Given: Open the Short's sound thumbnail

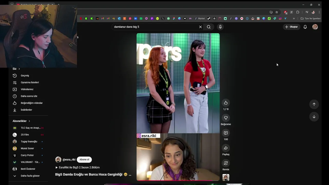Looking at the screenshot, I should (x=226, y=178).
